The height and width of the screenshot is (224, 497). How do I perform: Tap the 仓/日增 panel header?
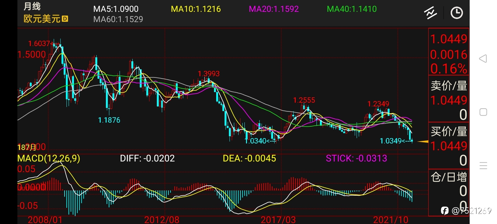(449, 177)
